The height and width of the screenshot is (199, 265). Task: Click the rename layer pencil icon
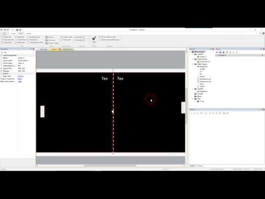click(227, 53)
